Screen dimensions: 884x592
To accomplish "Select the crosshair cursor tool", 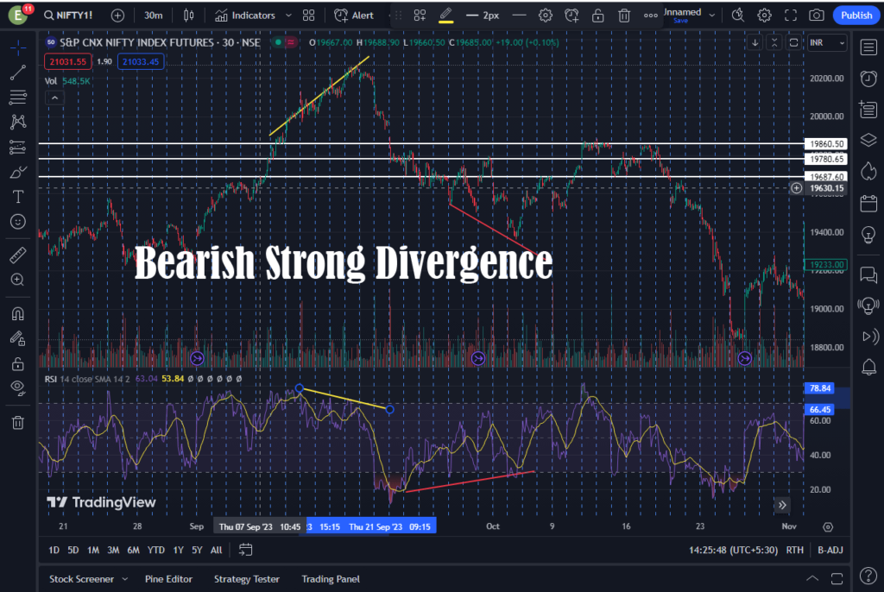I will 17,47.
